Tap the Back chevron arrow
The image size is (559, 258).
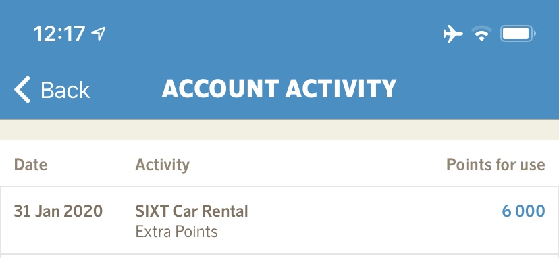[x=22, y=89]
